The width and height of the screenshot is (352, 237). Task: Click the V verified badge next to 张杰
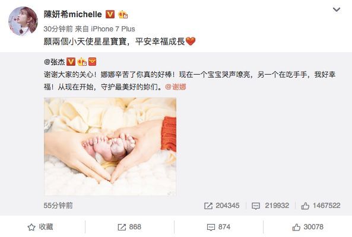coord(71,62)
